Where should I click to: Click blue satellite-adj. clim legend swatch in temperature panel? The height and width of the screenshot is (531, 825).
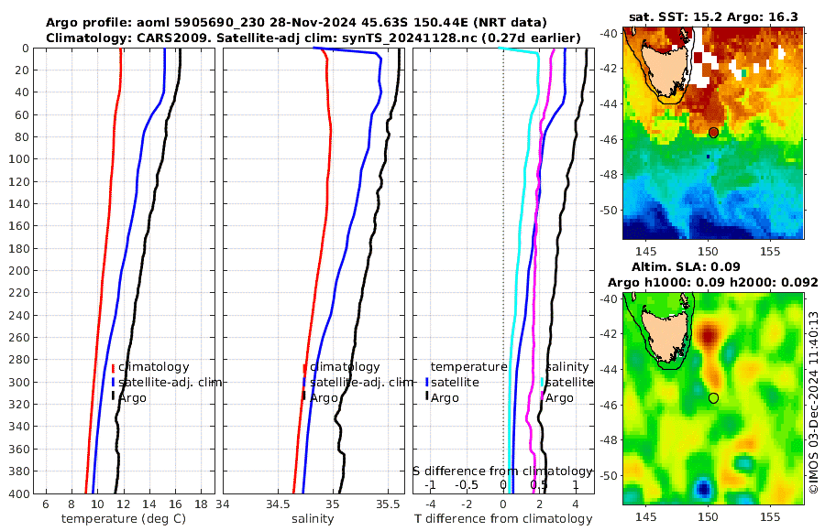(113, 382)
